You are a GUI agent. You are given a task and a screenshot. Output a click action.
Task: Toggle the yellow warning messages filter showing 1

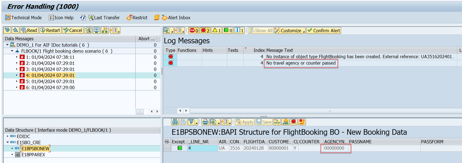coord(216,30)
